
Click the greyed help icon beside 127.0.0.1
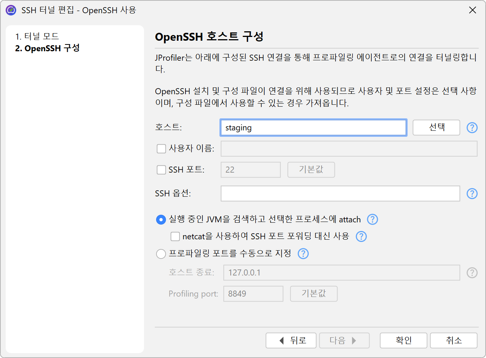tap(472, 273)
